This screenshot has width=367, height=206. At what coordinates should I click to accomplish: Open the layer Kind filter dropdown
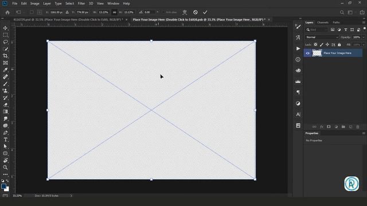pyautogui.click(x=317, y=30)
